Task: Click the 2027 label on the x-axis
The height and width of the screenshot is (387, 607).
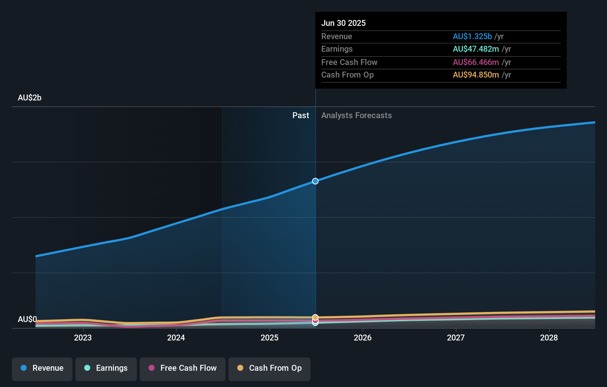Action: pos(456,338)
